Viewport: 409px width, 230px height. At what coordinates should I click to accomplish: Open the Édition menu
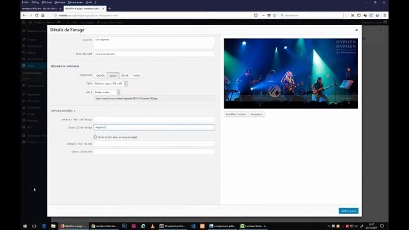(x=35, y=3)
